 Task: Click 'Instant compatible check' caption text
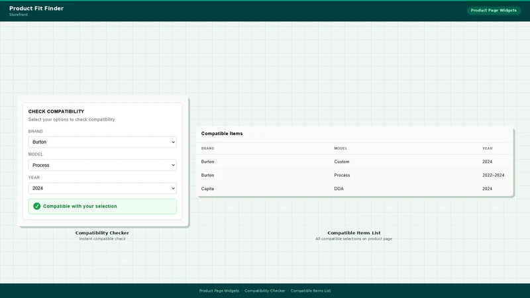pyautogui.click(x=103, y=239)
